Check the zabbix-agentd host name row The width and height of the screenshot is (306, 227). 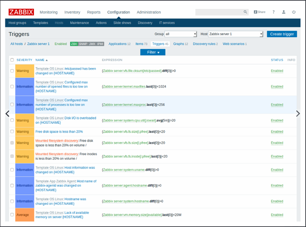click(12, 185)
